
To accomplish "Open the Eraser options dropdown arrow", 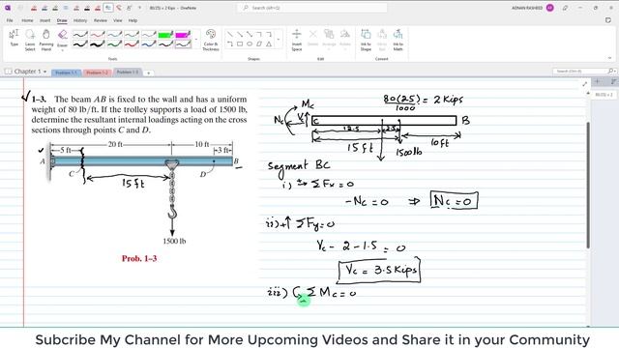I will coord(62,50).
